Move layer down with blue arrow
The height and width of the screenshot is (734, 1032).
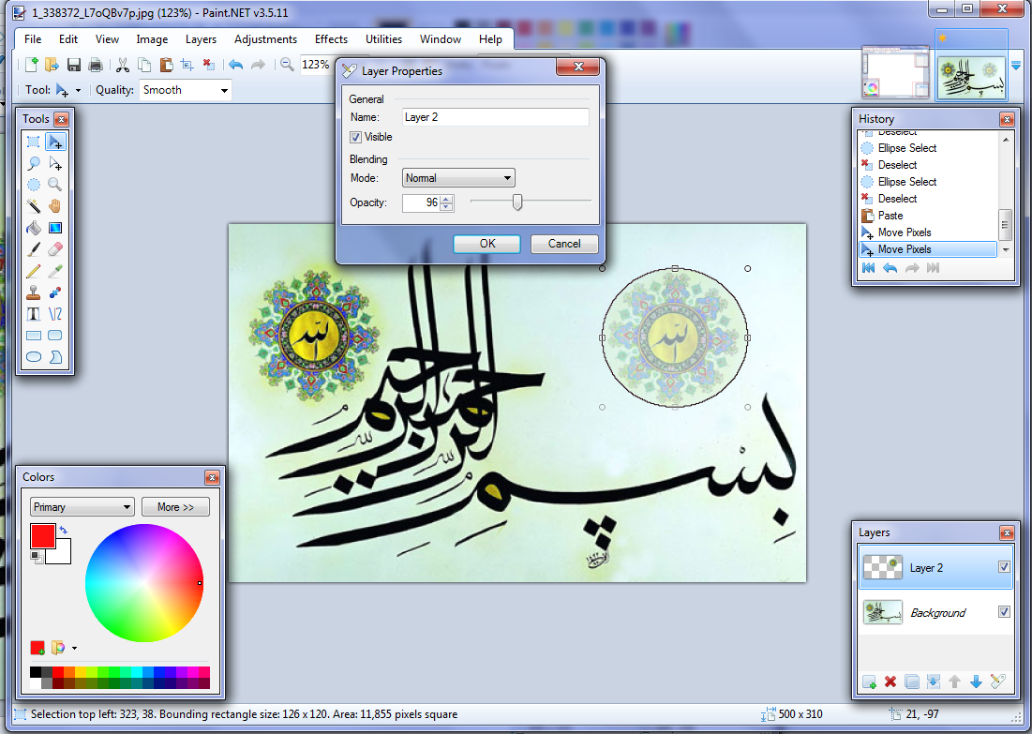tap(976, 682)
